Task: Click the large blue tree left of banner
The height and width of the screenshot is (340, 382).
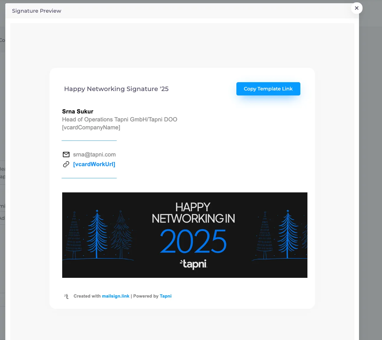Action: pyautogui.click(x=97, y=234)
